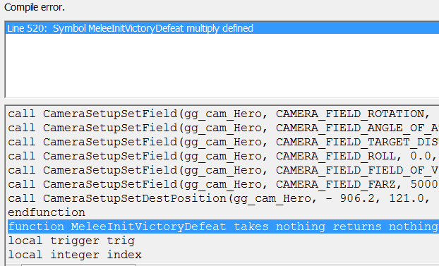Click the CAMERA_FIELD_TARGET_DIS code line
439x266 pixels.
tap(222, 142)
